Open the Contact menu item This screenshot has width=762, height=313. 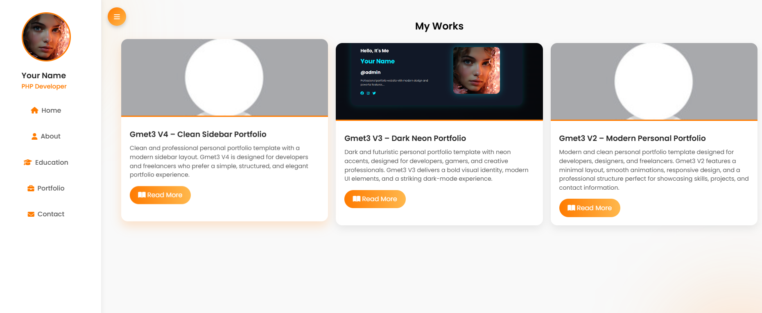(46, 214)
